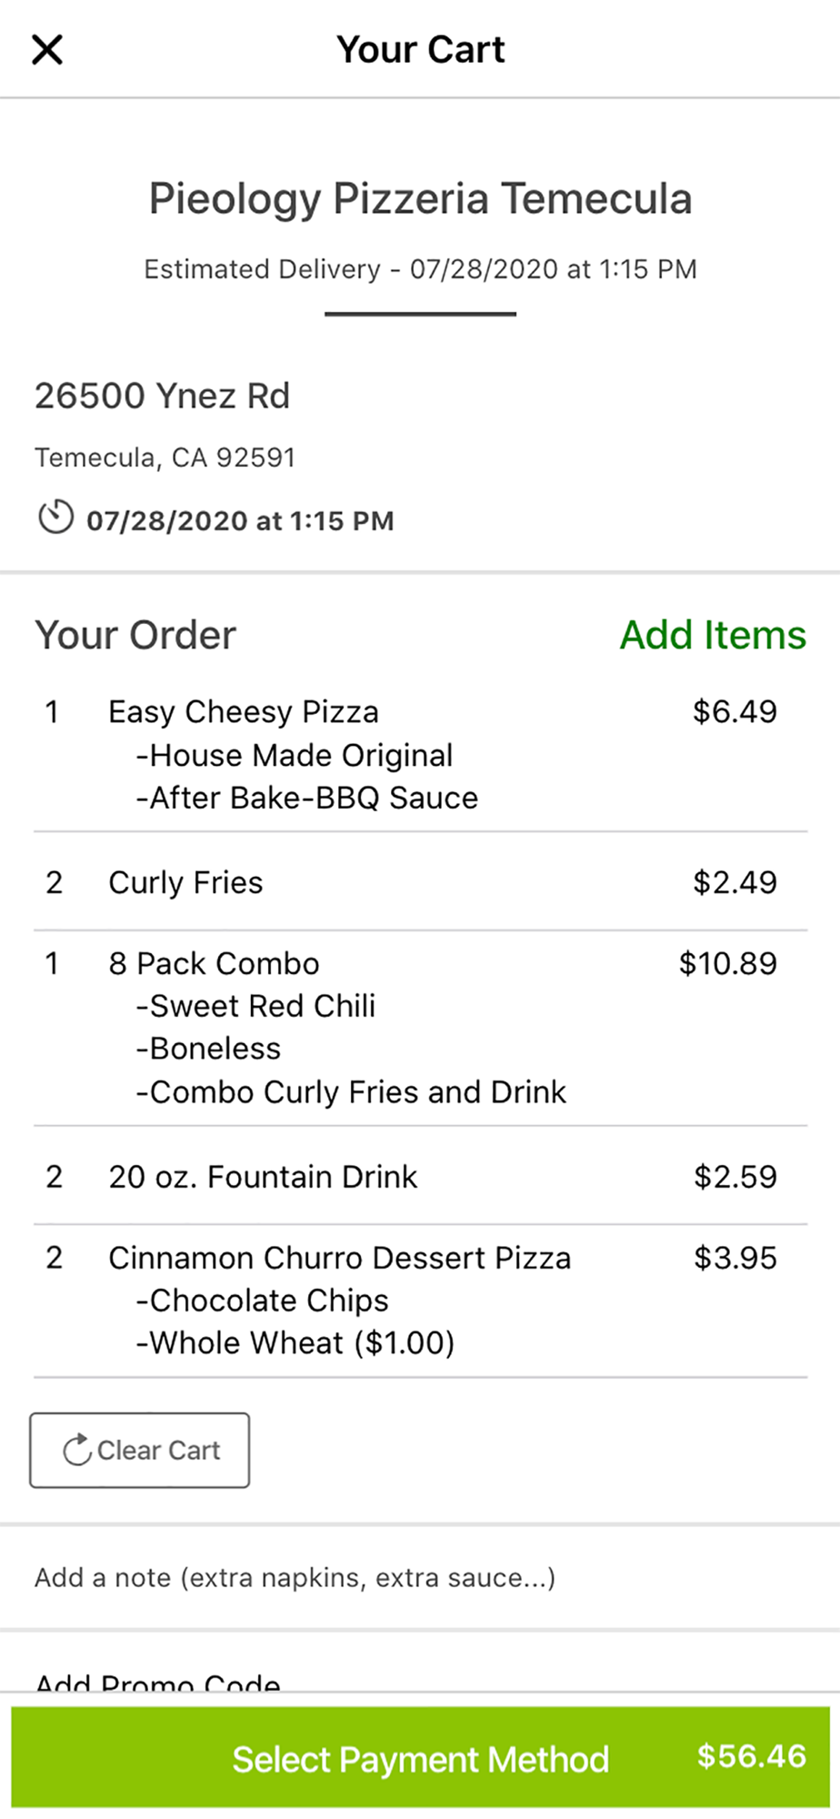Screen dimensions: 840x1819
Task: Select the Easy Cheesy Pizza item
Action: [x=420, y=755]
